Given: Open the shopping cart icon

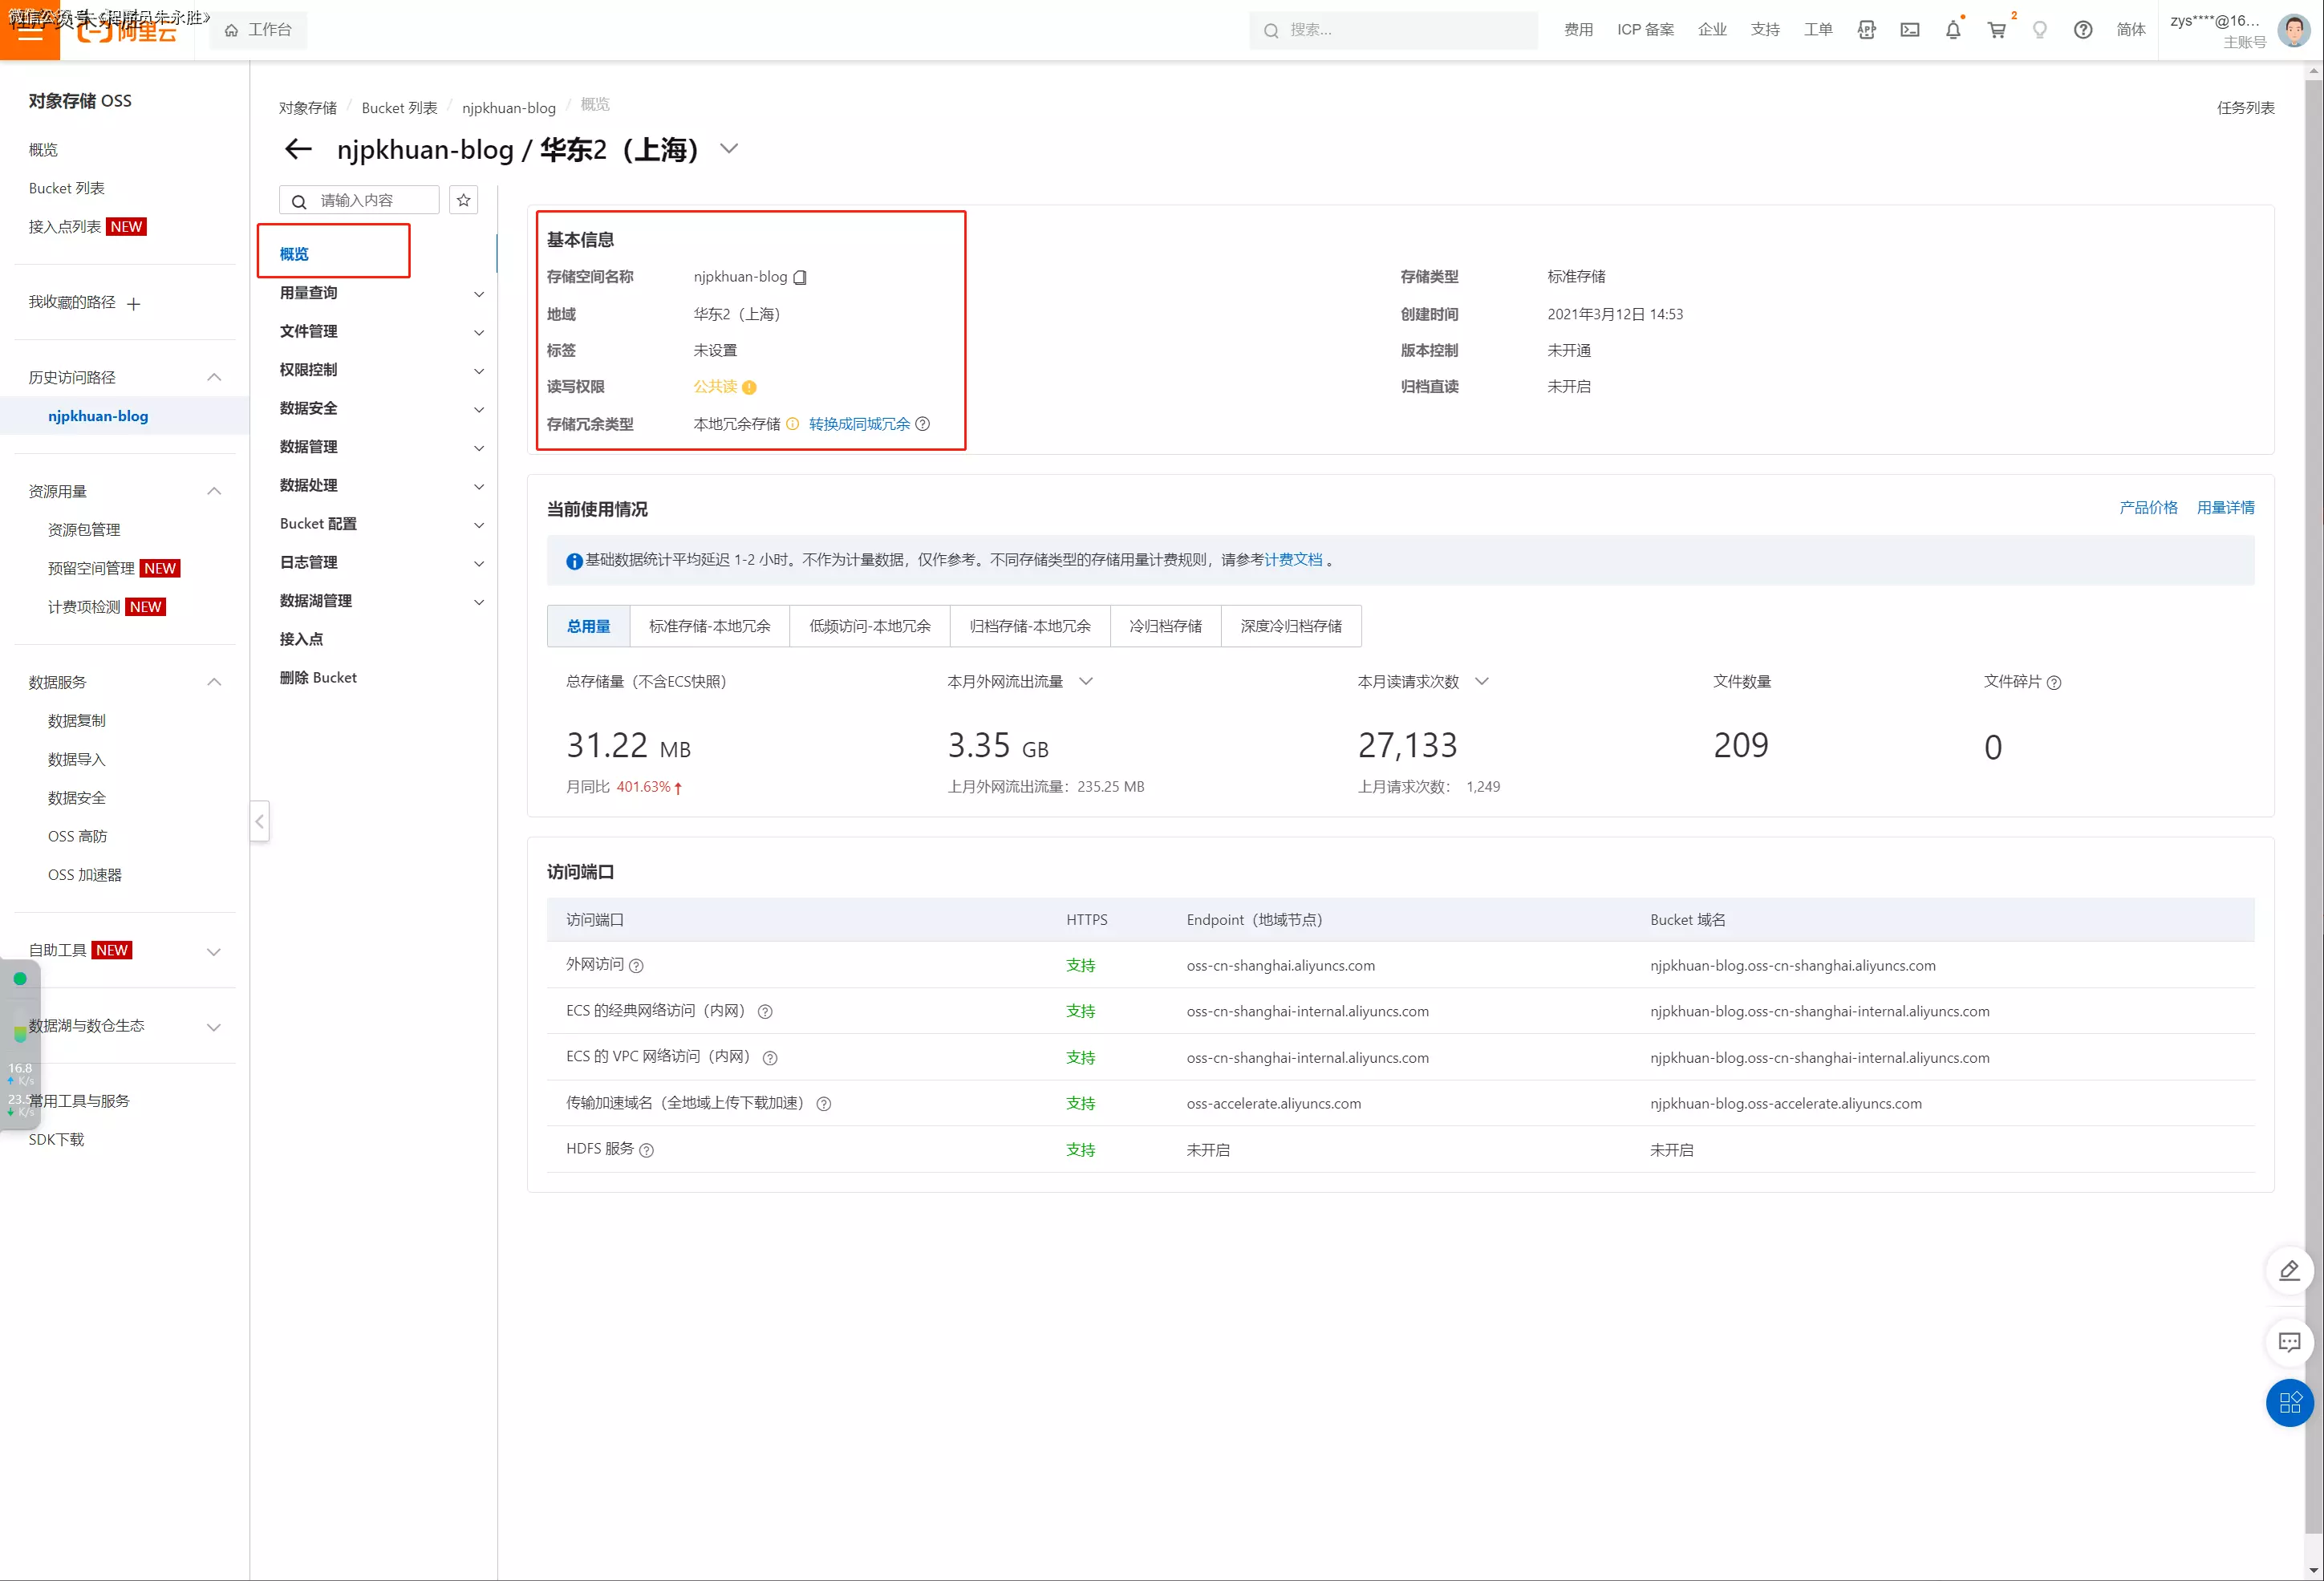Looking at the screenshot, I should point(1996,30).
